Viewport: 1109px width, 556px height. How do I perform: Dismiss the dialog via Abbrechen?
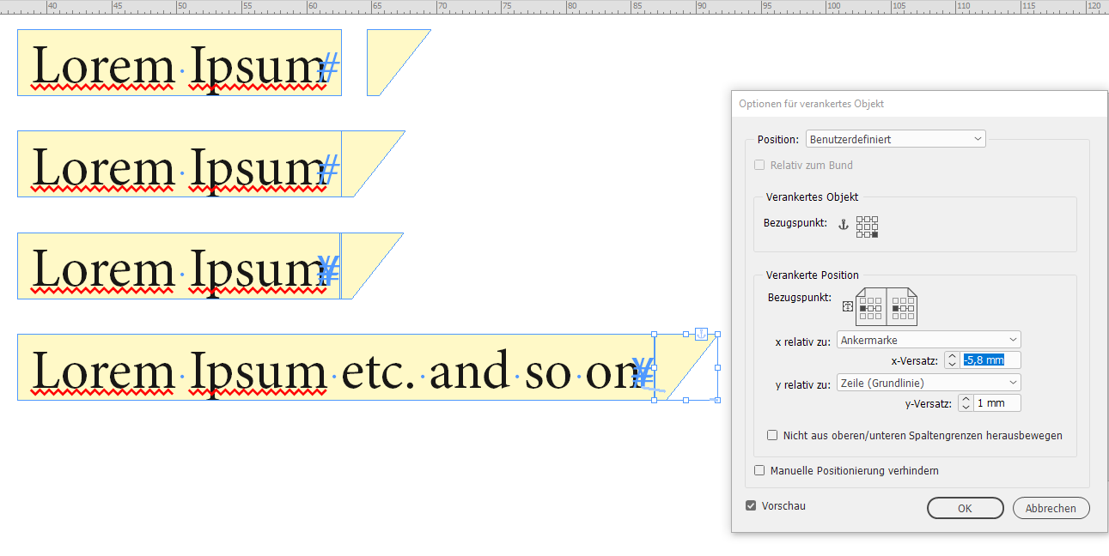pyautogui.click(x=1051, y=507)
